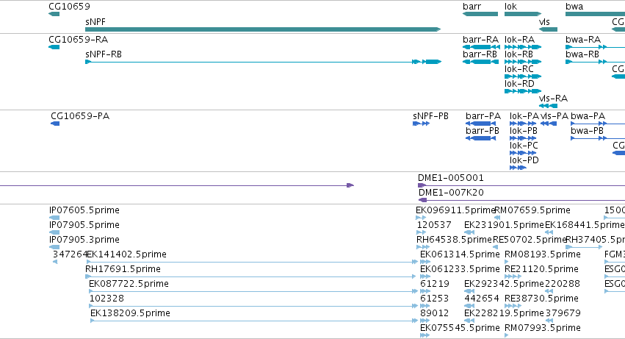Screen dimensions: 625x339
Task: Click the EK087722.5prime EST label
Action: click(129, 285)
